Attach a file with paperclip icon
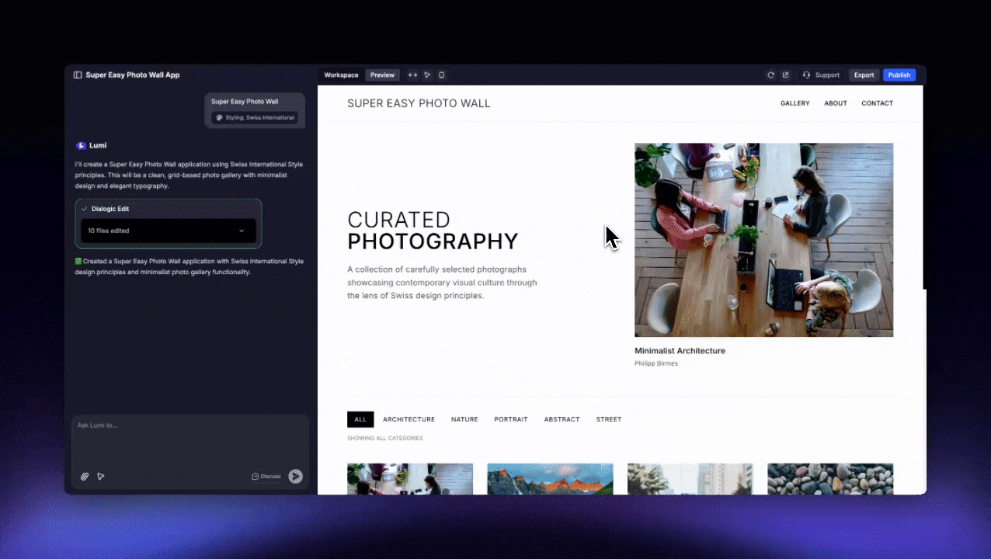The height and width of the screenshot is (559, 991). click(85, 477)
